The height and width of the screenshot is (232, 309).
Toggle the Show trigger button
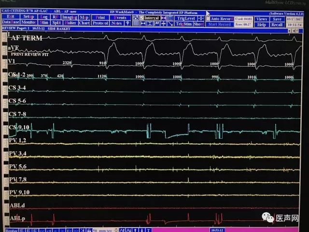pyautogui.click(x=198, y=24)
